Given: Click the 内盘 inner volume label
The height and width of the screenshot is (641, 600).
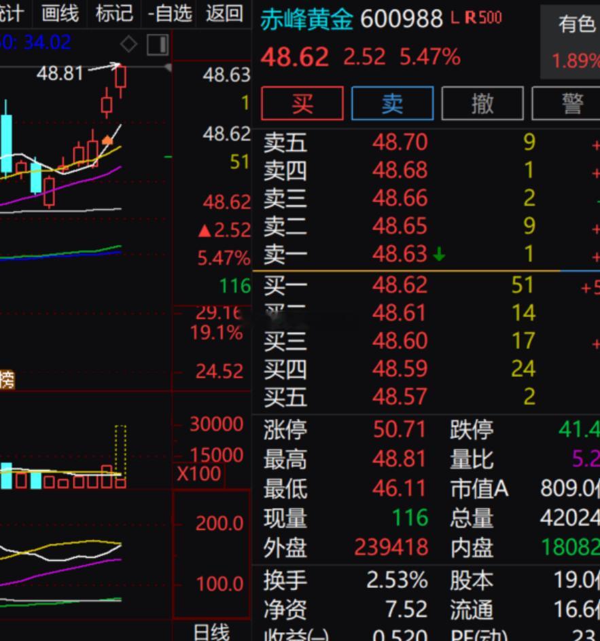Looking at the screenshot, I should [x=472, y=547].
